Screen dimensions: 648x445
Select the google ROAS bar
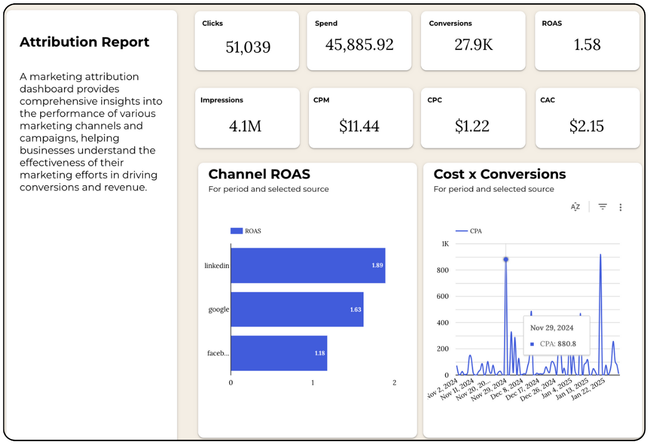tap(297, 309)
